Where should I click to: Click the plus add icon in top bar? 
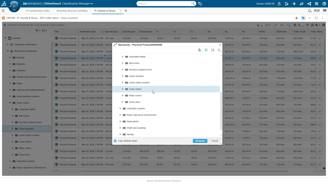294,3
